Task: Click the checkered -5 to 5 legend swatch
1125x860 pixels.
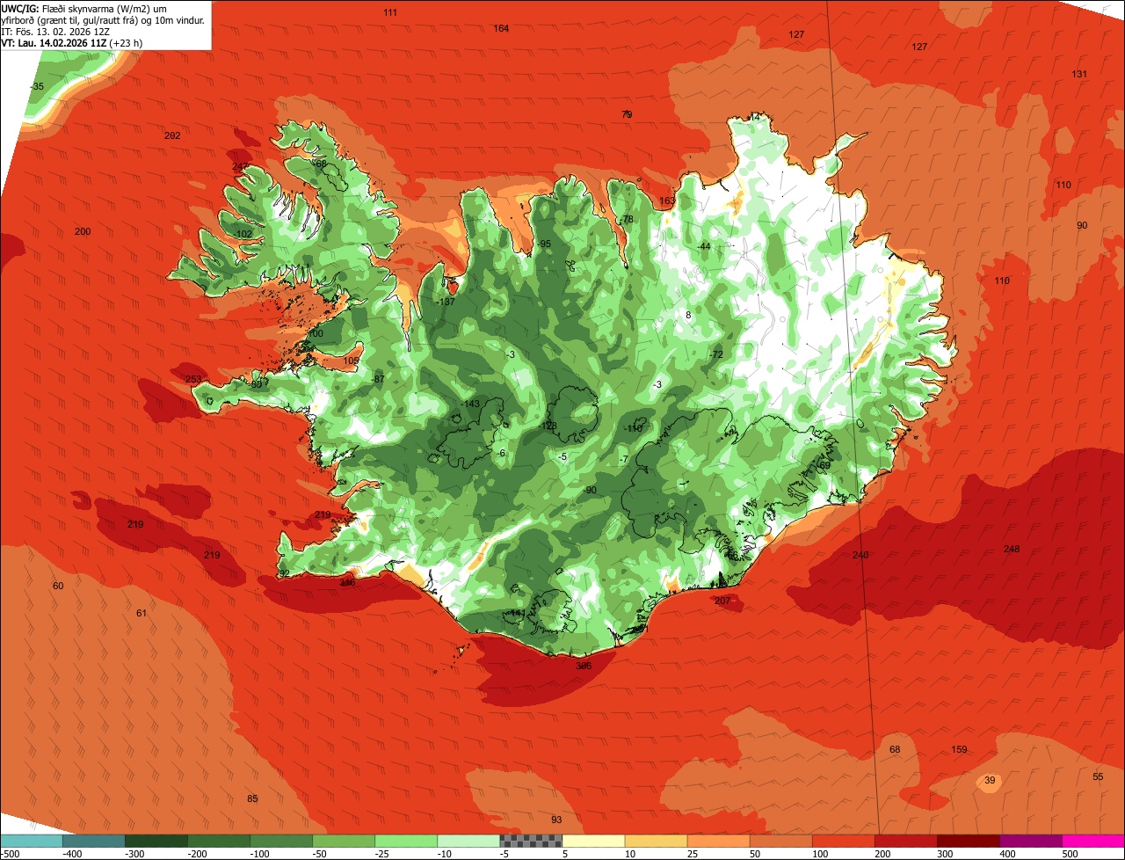Action: pyautogui.click(x=531, y=841)
